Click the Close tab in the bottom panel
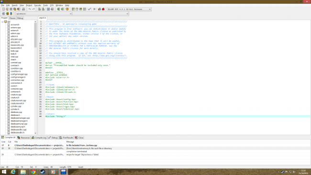311x175 pixels. [79, 138]
